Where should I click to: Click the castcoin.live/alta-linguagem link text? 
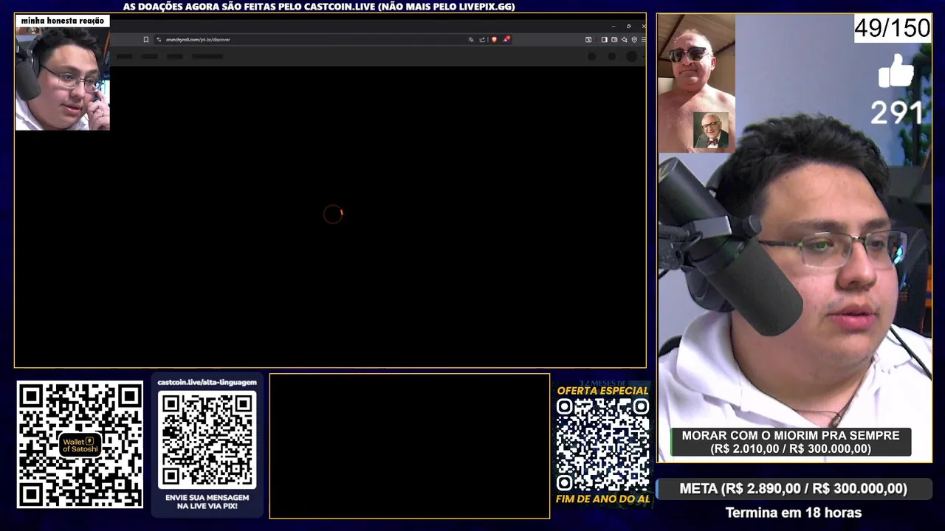[x=207, y=382]
